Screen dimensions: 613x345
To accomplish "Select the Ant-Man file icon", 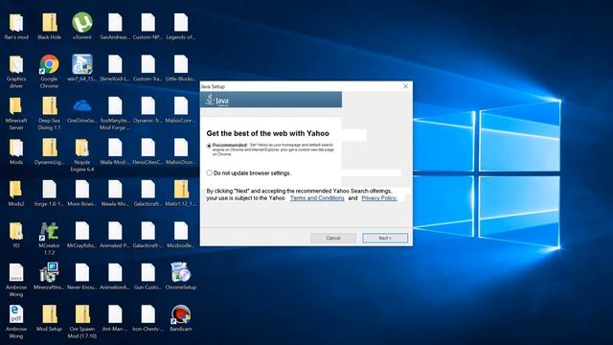I will click(115, 318).
